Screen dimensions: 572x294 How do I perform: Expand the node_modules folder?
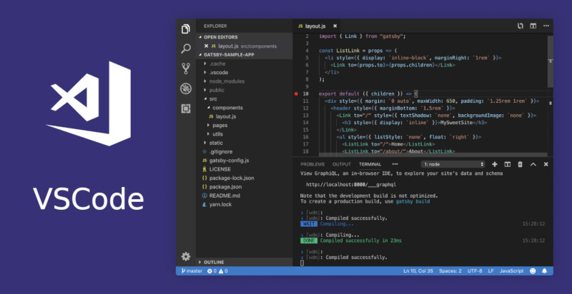pos(225,81)
